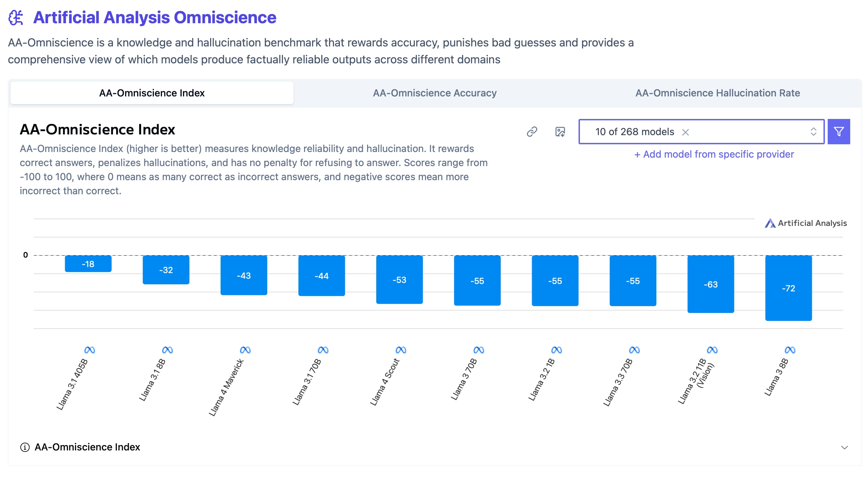
Task: Switch to AA-Omniscience Hallucination Rate tab
Action: [718, 93]
